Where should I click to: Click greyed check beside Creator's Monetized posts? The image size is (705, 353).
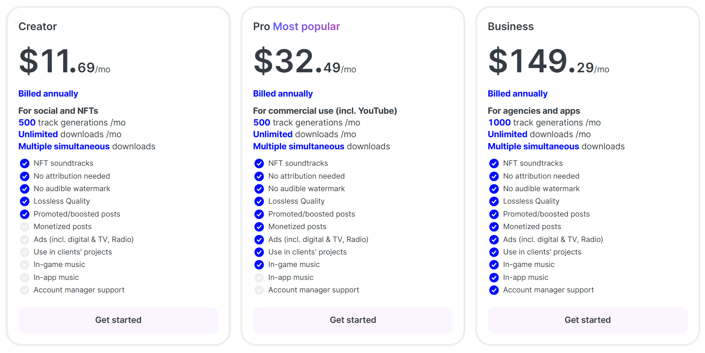point(25,227)
